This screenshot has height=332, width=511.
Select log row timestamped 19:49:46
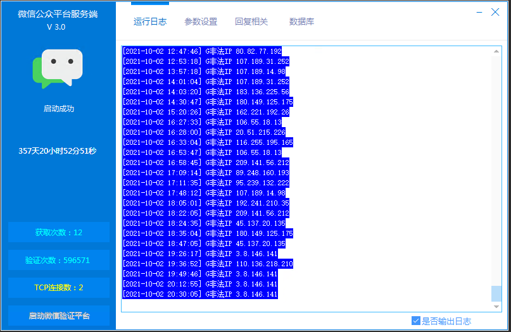tap(199, 274)
